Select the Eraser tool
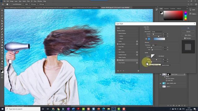The image size is (198, 111). 2,39
